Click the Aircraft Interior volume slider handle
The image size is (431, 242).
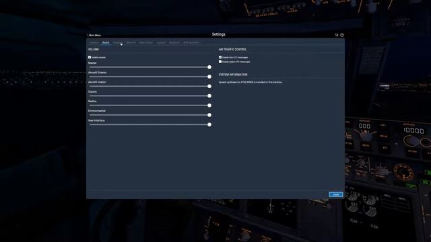tap(209, 87)
